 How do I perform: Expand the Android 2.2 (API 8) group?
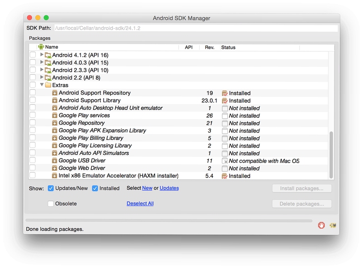tap(42, 77)
